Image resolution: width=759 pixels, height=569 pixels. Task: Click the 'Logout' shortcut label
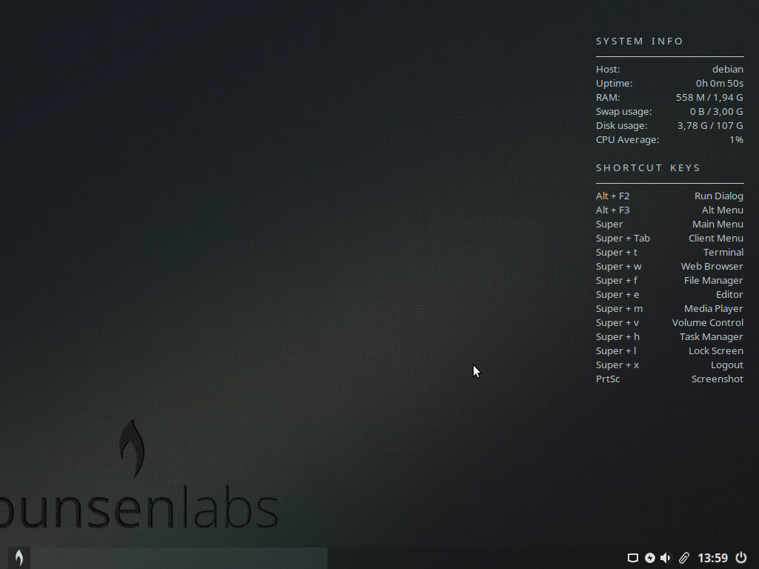726,365
